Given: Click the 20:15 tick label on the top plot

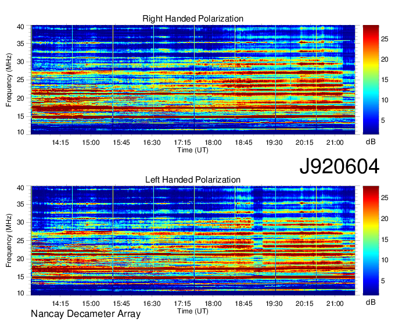Looking at the screenshot, I should pos(304,142).
